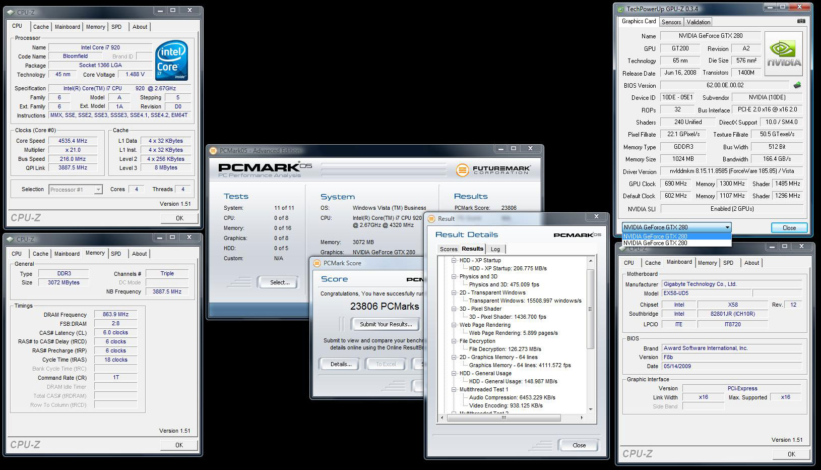The image size is (821, 470).
Task: Click the Close button in GPU-Z
Action: tap(789, 228)
